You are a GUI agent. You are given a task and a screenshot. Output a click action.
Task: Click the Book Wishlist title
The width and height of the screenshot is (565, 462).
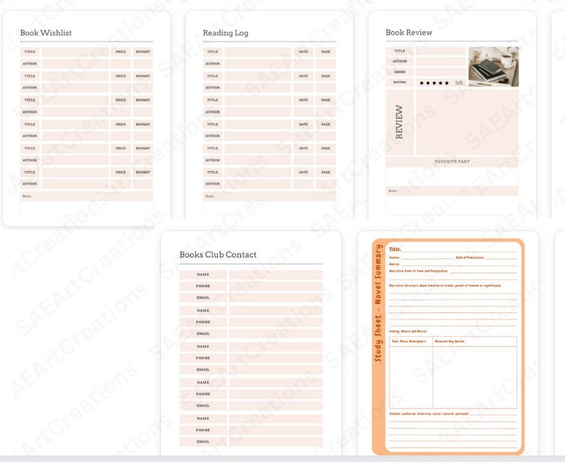[45, 33]
